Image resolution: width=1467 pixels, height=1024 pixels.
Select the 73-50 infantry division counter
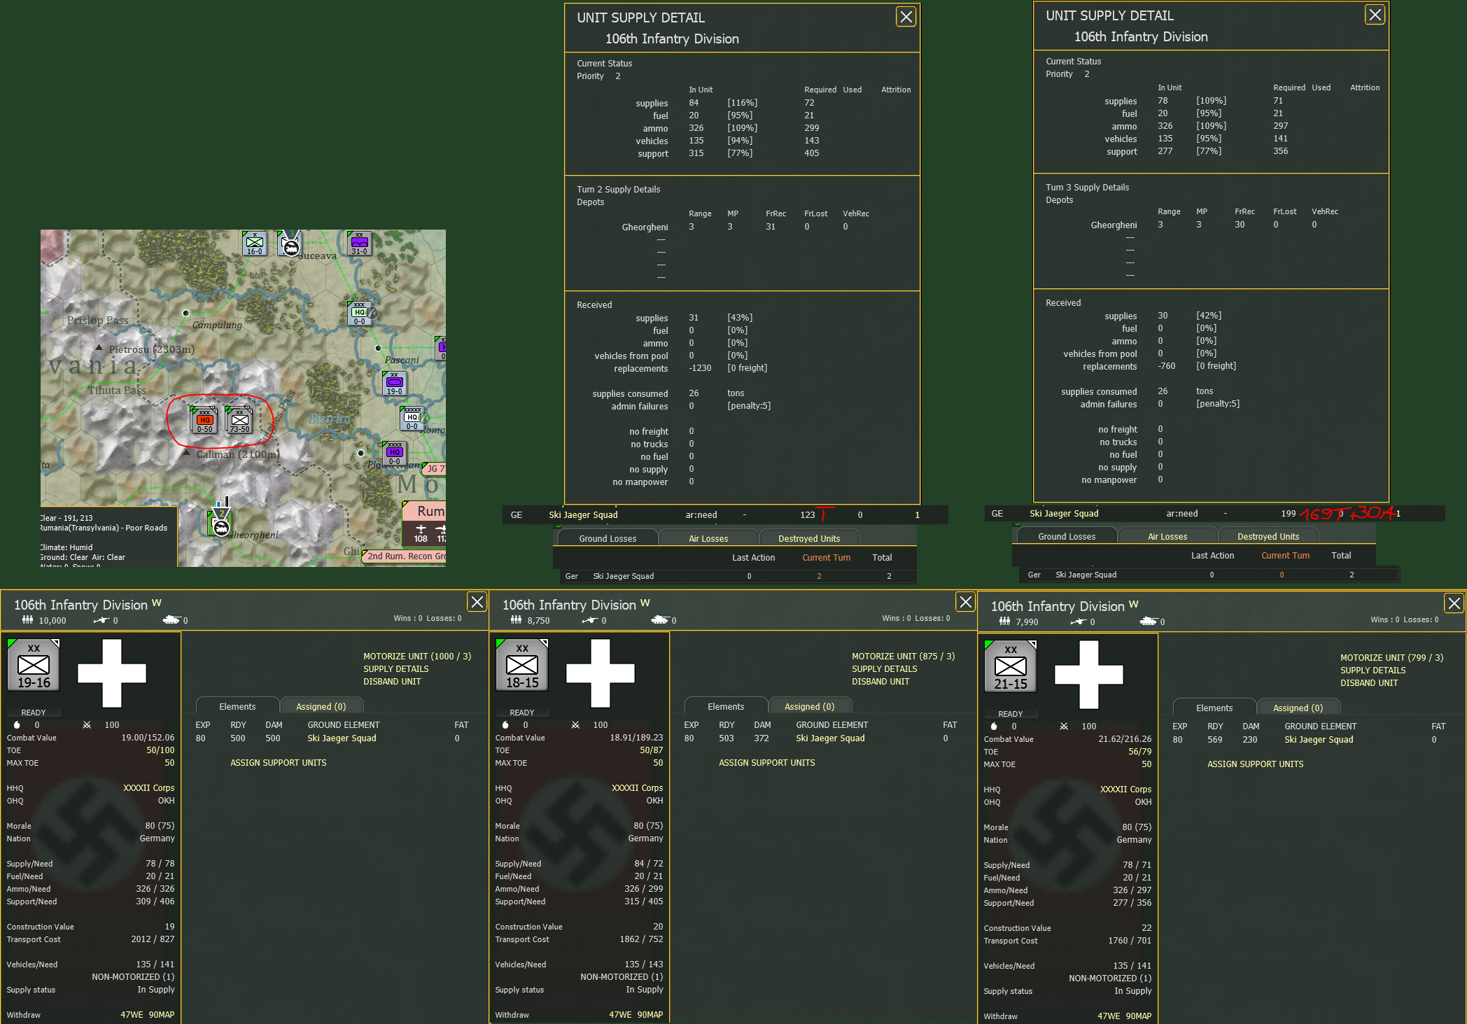click(x=239, y=419)
